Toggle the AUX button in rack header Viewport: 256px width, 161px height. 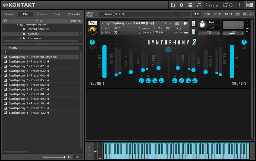coord(245,14)
